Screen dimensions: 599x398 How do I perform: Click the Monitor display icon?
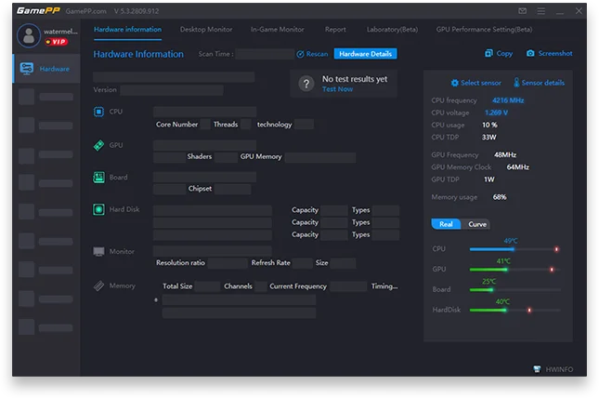98,251
